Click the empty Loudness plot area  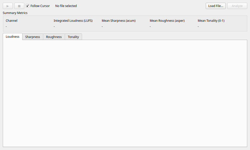pyautogui.click(x=125, y=93)
